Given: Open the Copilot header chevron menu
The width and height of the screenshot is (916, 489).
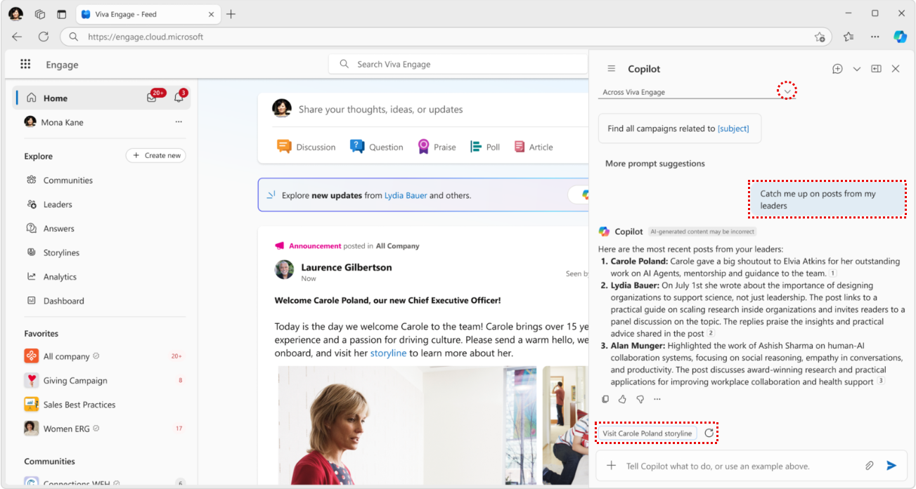Looking at the screenshot, I should 856,69.
